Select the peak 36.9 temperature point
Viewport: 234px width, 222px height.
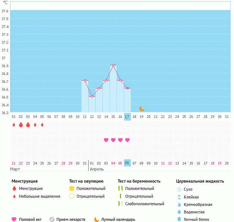click(113, 65)
